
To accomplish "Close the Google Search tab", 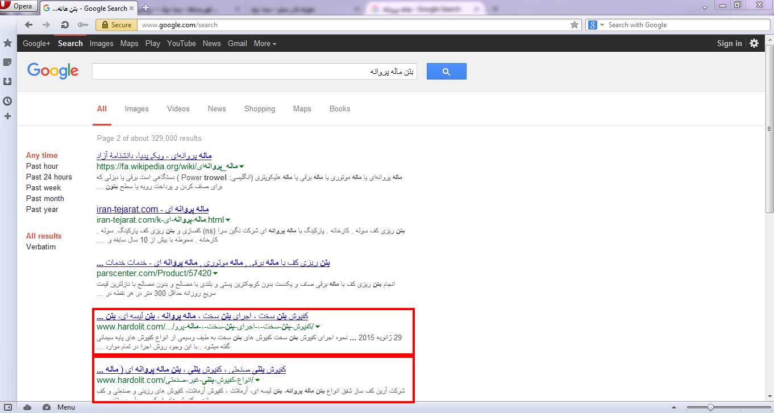I will click(x=132, y=9).
